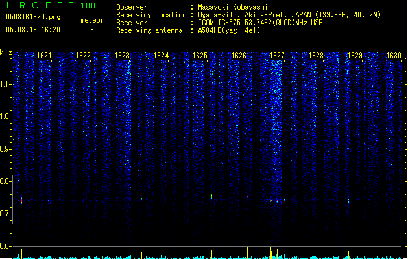Click the Receiver label
Viewport: 408px width, 259px height.
coord(132,23)
